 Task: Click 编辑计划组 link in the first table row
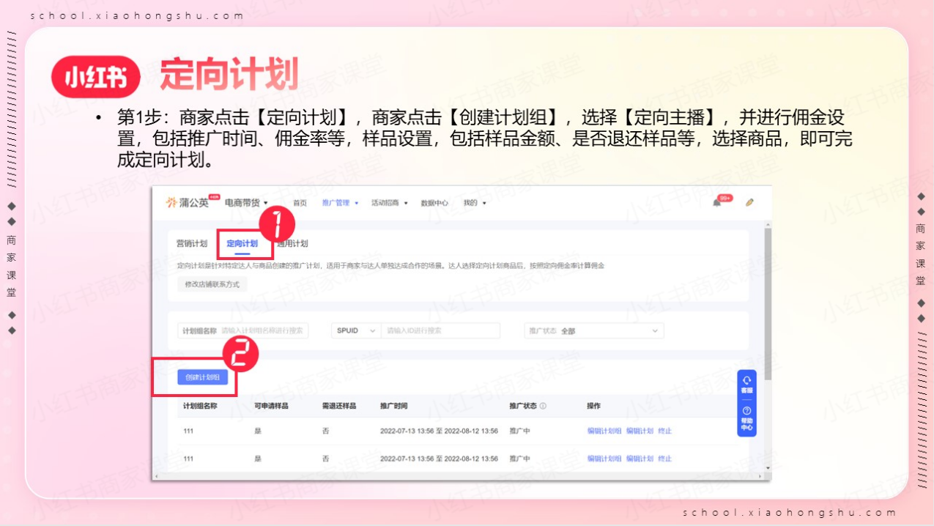(604, 431)
